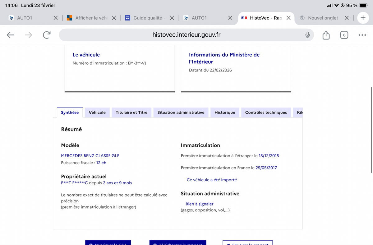Image resolution: width=373 pixels, height=245 pixels.
Task: View the Historique tab
Action: (x=225, y=113)
